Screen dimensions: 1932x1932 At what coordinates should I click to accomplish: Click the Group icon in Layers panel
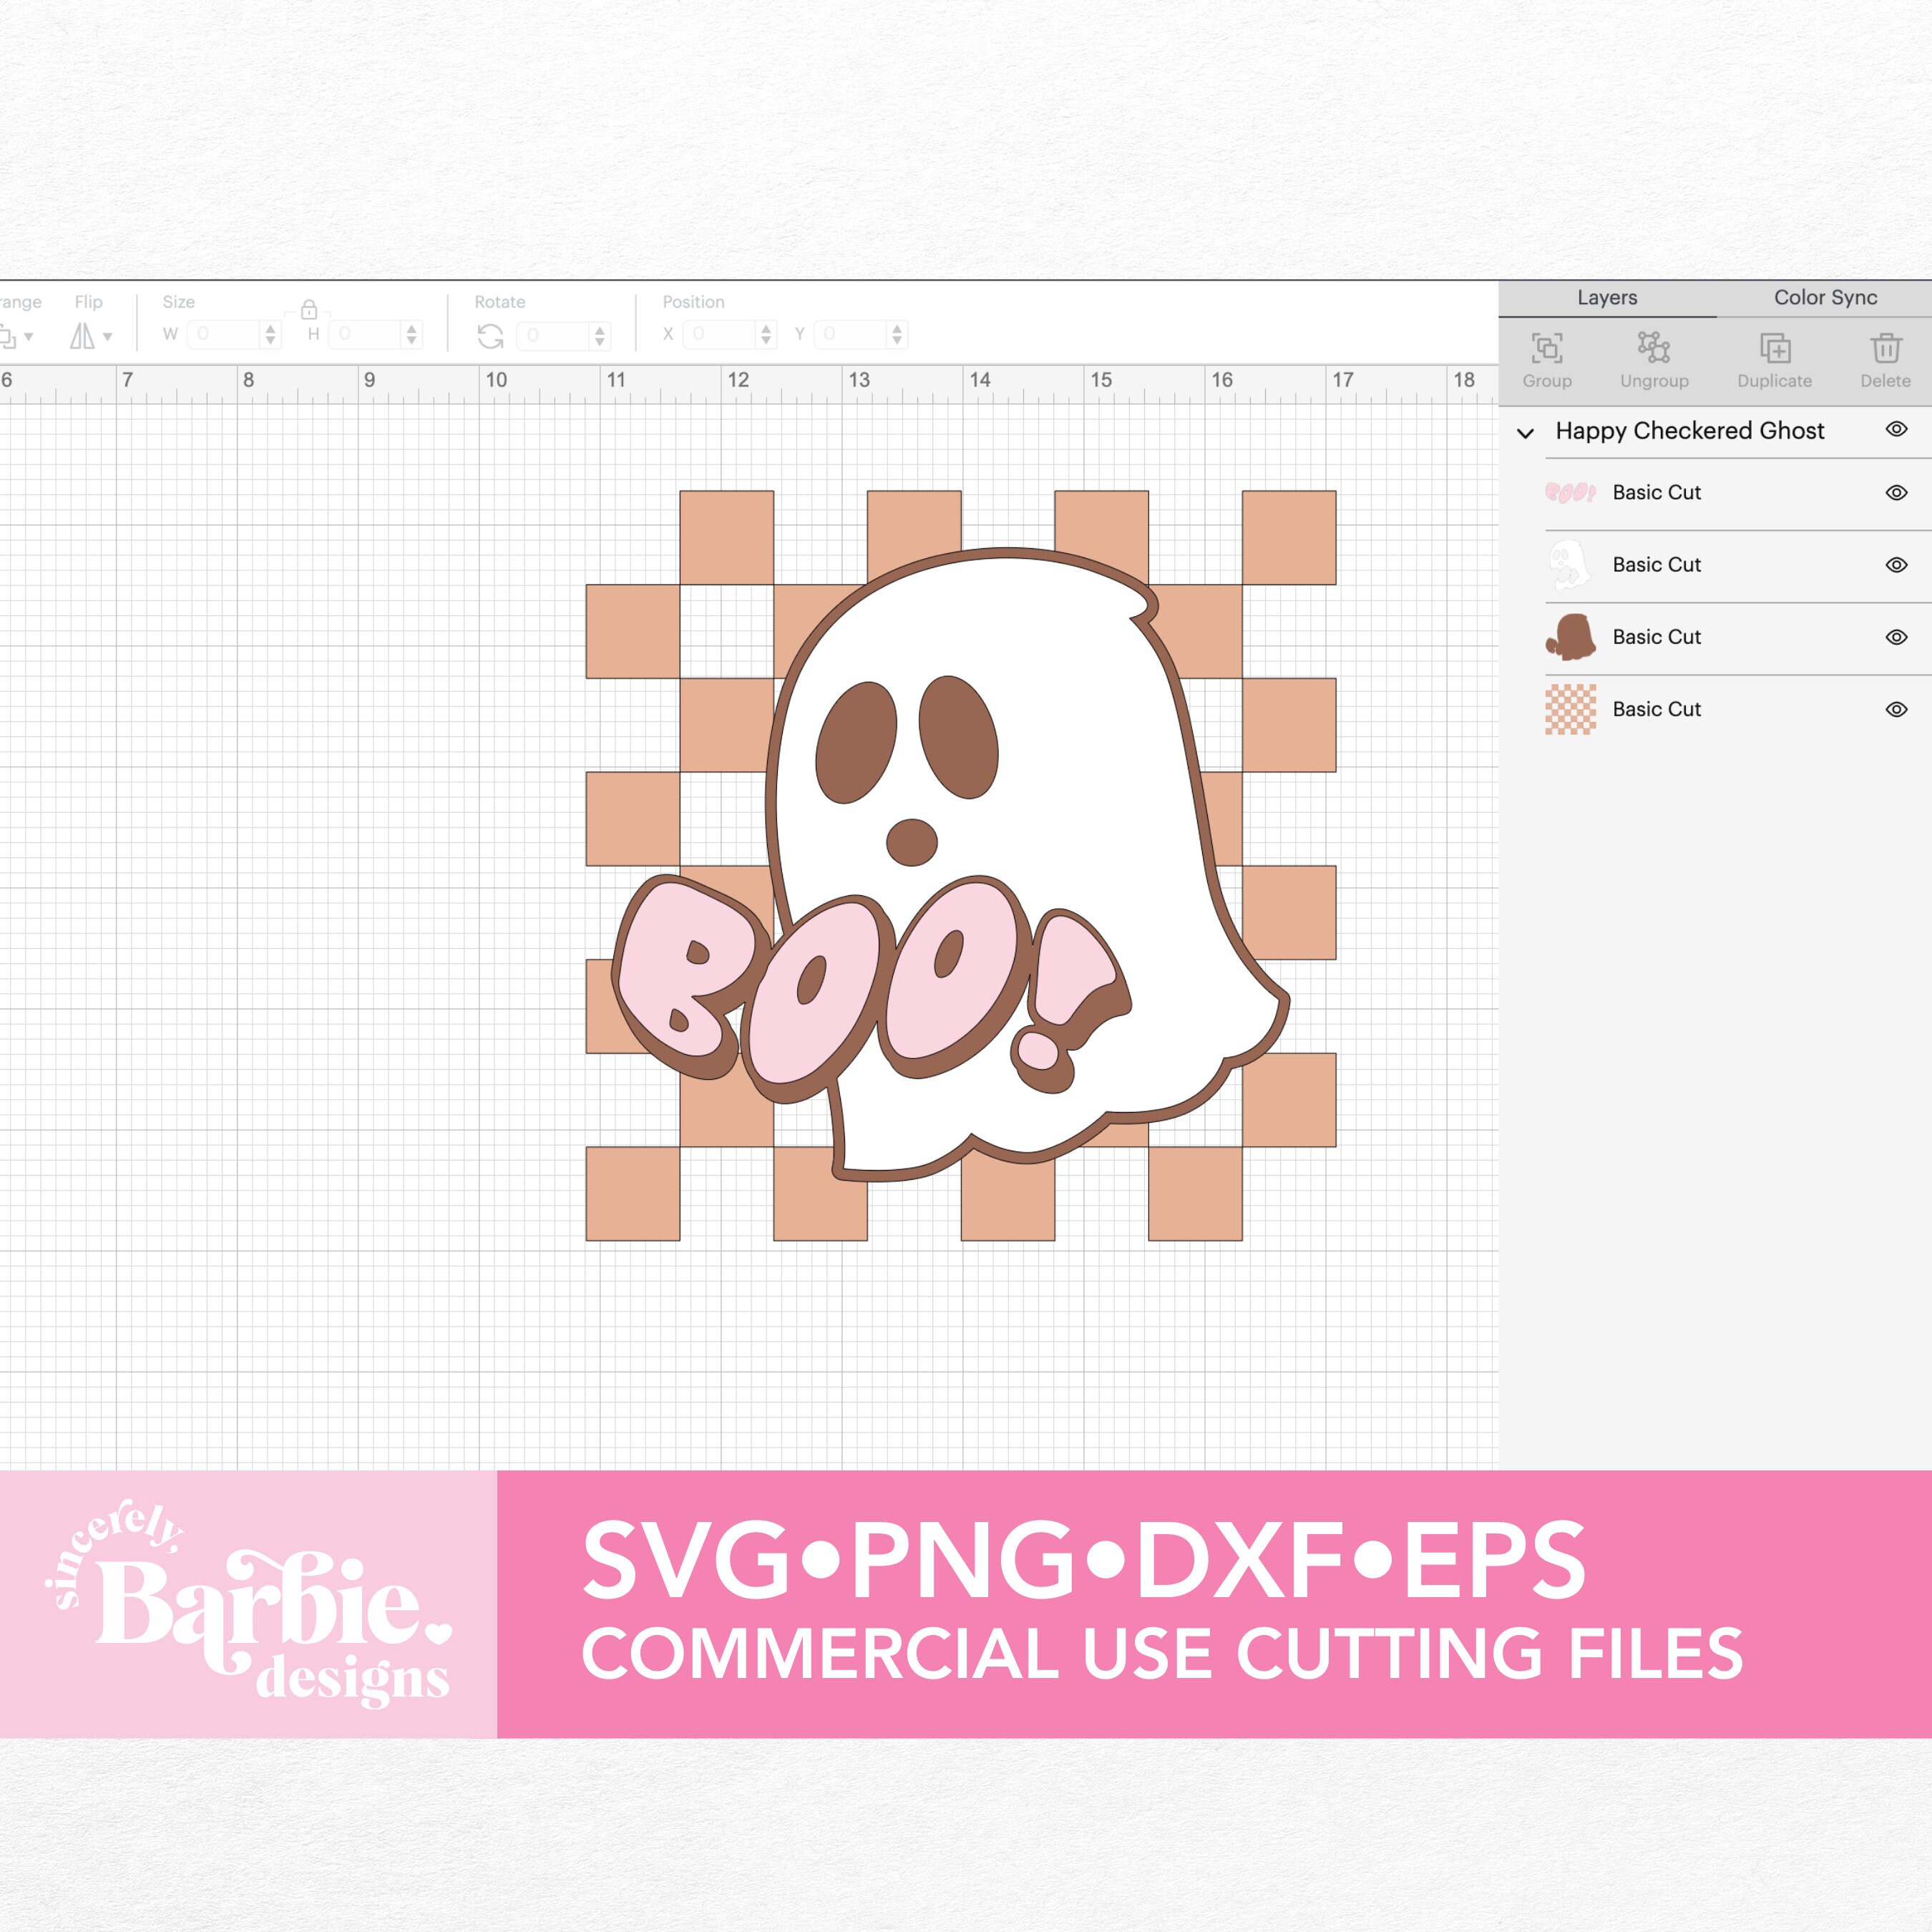[x=1547, y=349]
